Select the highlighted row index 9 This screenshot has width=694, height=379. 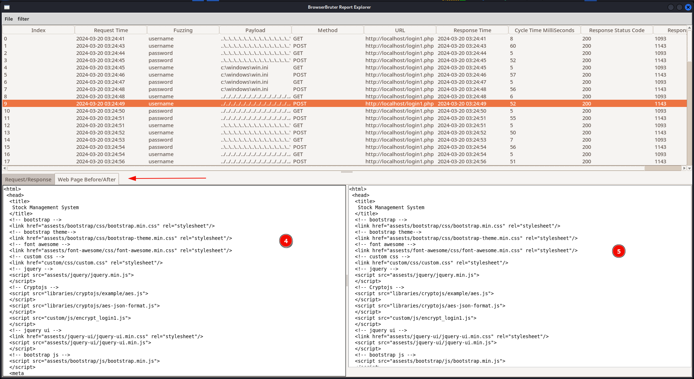(x=344, y=104)
